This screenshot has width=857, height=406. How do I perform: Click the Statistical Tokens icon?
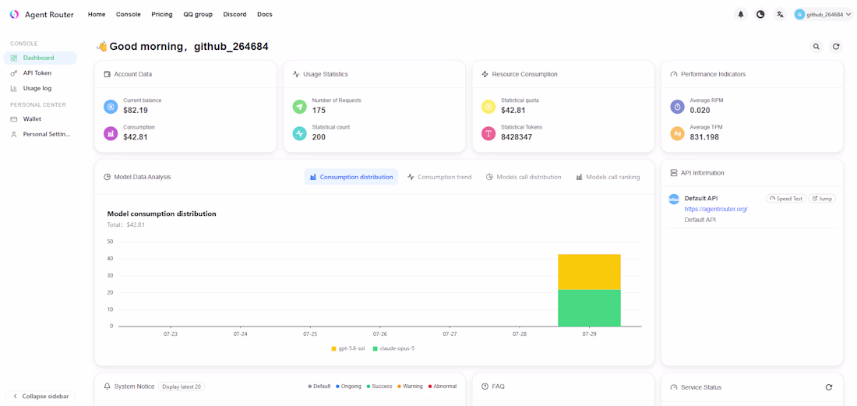click(488, 132)
